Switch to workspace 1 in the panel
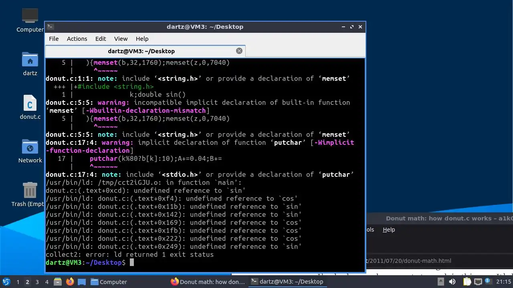Image resolution: width=513 pixels, height=288 pixels. (x=18, y=282)
